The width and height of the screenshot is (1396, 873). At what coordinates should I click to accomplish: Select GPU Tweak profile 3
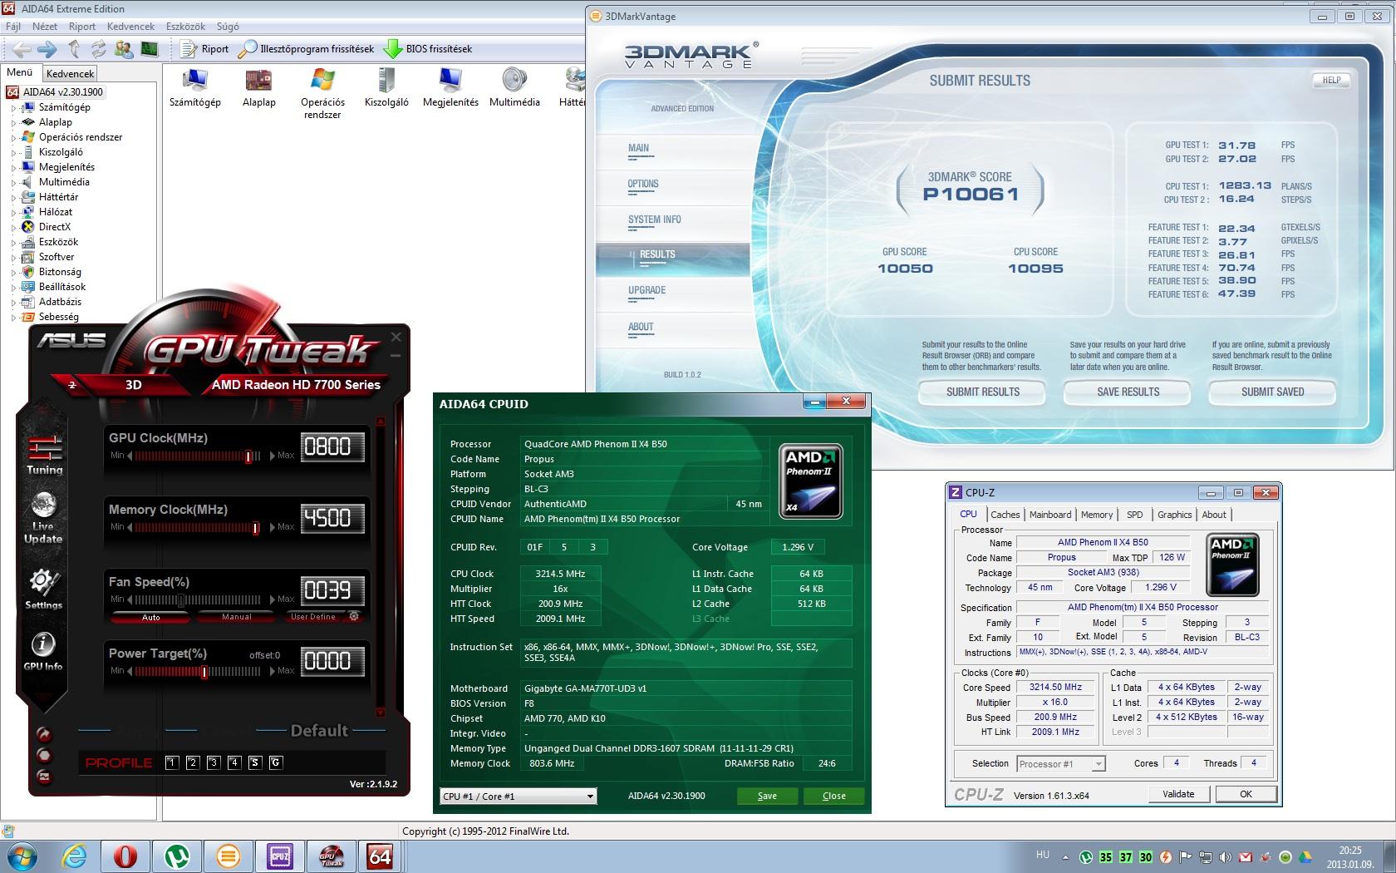pos(214,762)
